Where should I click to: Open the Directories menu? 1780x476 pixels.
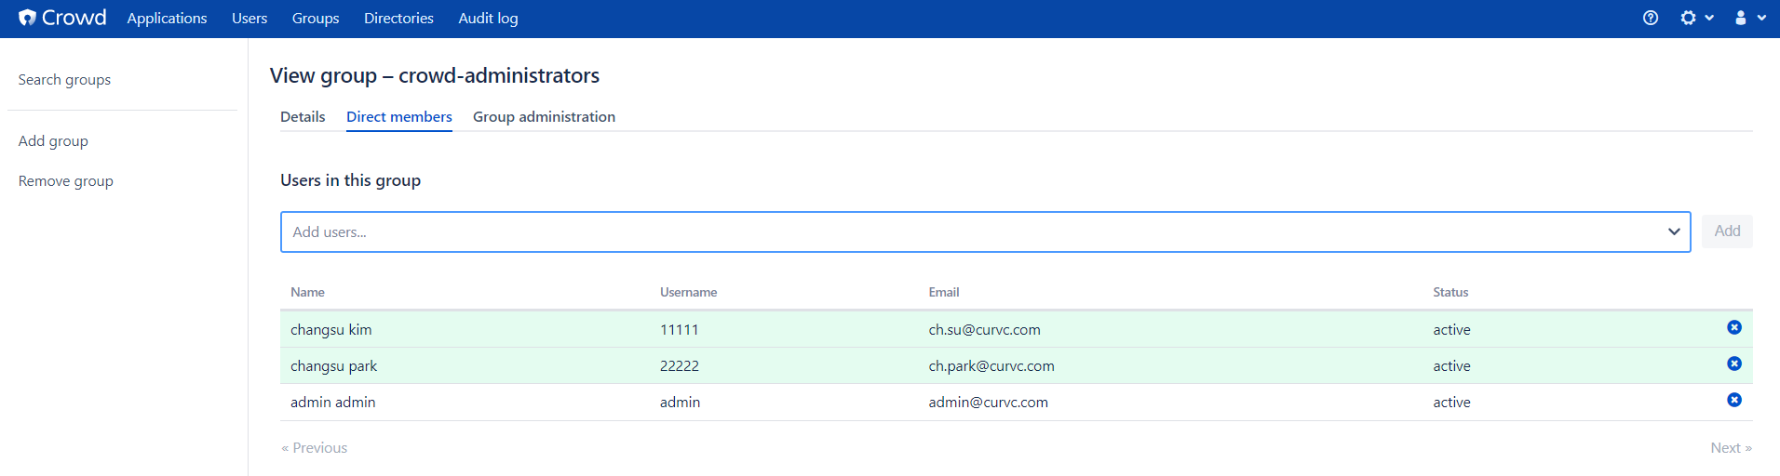pos(398,18)
